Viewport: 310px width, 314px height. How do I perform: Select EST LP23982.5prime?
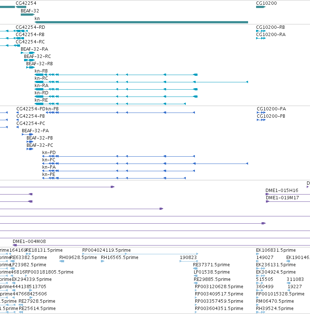click(28, 265)
